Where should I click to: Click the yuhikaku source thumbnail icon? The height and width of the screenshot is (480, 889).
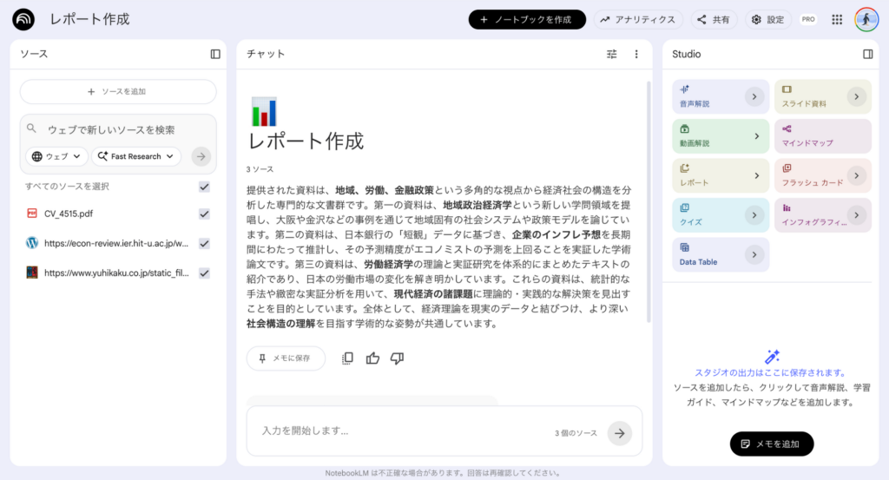32,273
